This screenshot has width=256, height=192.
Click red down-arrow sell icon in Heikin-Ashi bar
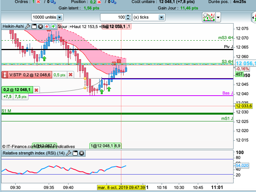pos(47,27)
